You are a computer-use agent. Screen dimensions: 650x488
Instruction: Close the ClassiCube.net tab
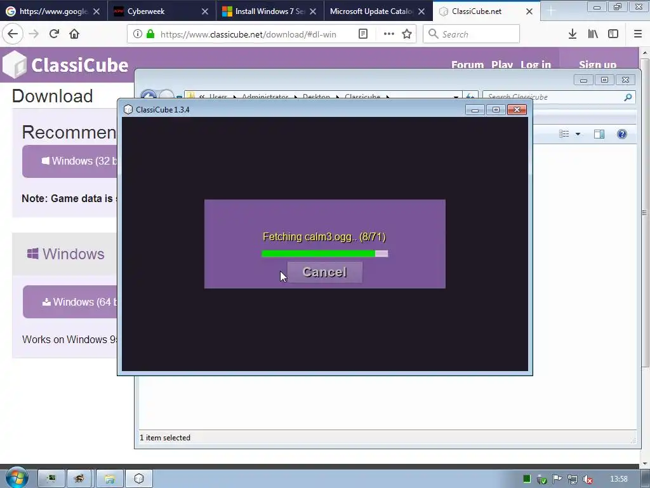click(529, 11)
